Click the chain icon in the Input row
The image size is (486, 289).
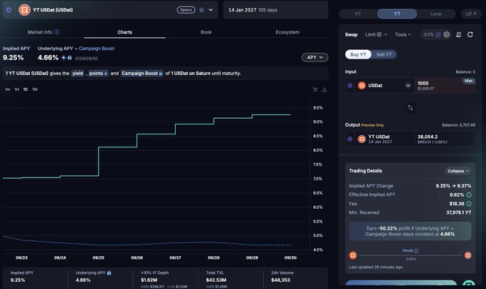pos(350,86)
